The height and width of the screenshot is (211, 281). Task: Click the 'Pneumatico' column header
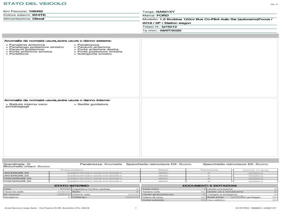click(72, 170)
